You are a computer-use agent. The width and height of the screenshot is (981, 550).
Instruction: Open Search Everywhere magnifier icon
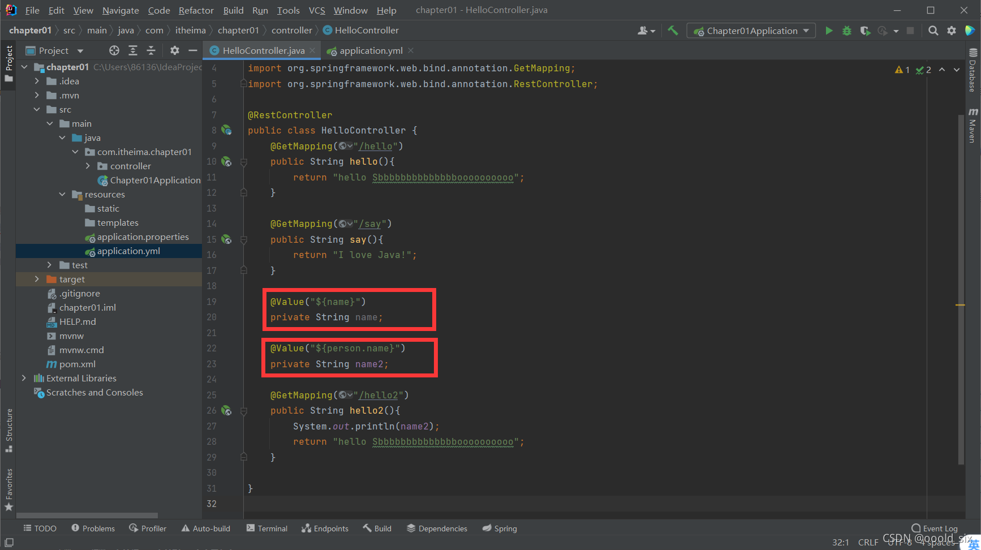[x=933, y=31]
